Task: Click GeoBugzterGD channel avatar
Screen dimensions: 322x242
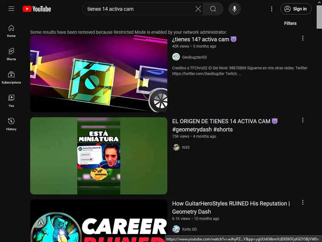Action: [x=176, y=57]
